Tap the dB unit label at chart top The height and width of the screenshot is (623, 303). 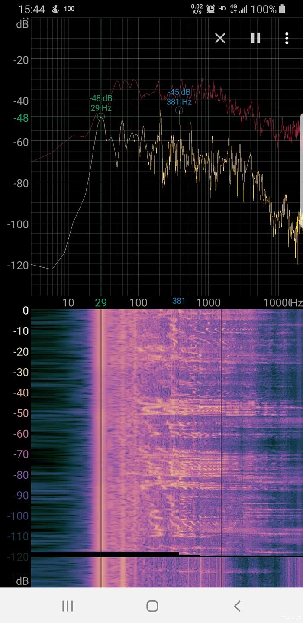tap(23, 25)
